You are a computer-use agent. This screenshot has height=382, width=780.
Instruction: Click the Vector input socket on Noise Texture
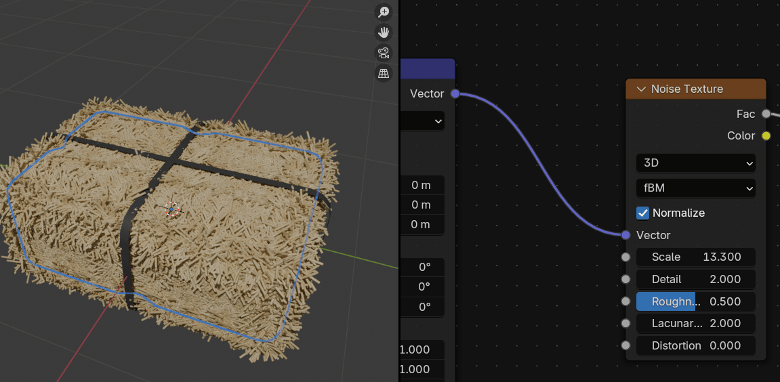(x=625, y=235)
